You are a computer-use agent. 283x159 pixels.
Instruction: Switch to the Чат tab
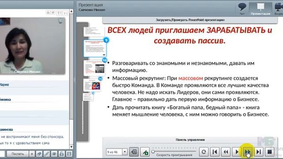242,9
